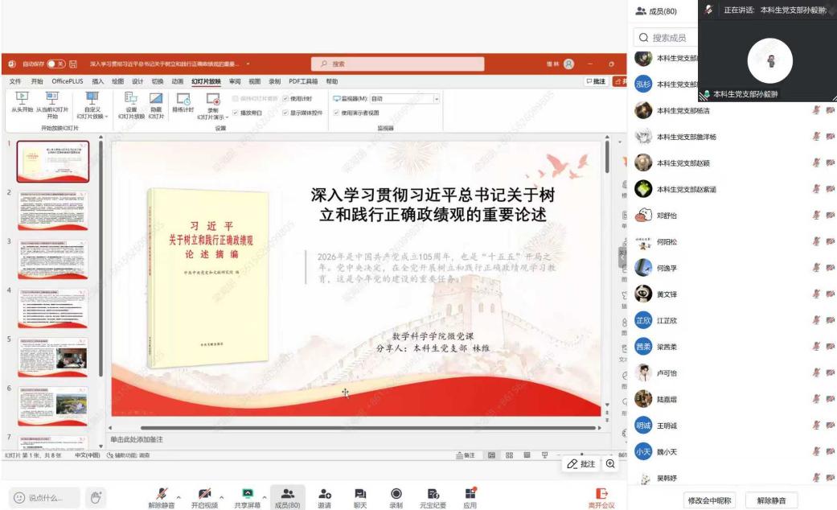This screenshot has height=510, width=837.
Task: Uncheck the 使用计时 checkbox
Action: point(285,98)
